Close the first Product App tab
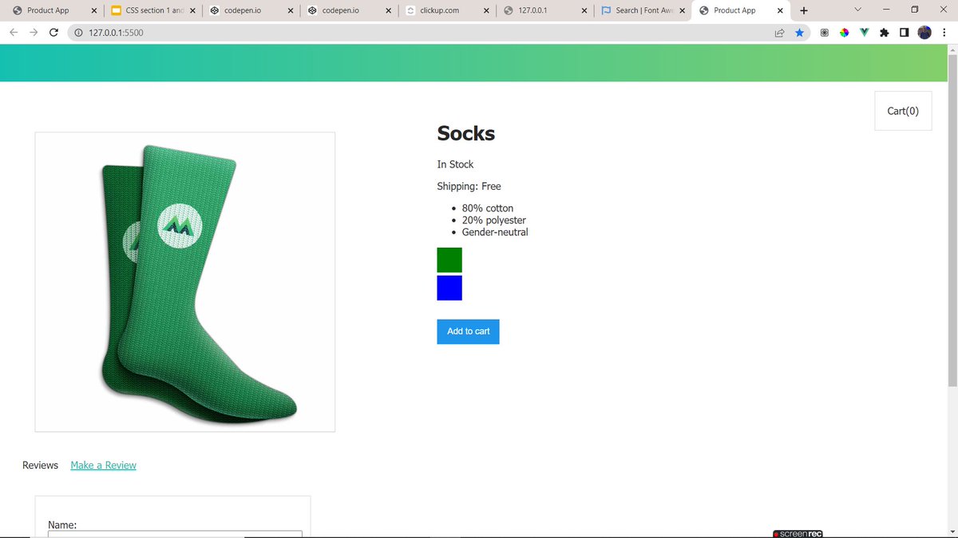 (94, 10)
